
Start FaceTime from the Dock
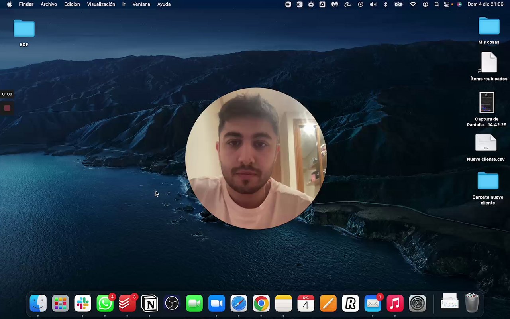194,304
